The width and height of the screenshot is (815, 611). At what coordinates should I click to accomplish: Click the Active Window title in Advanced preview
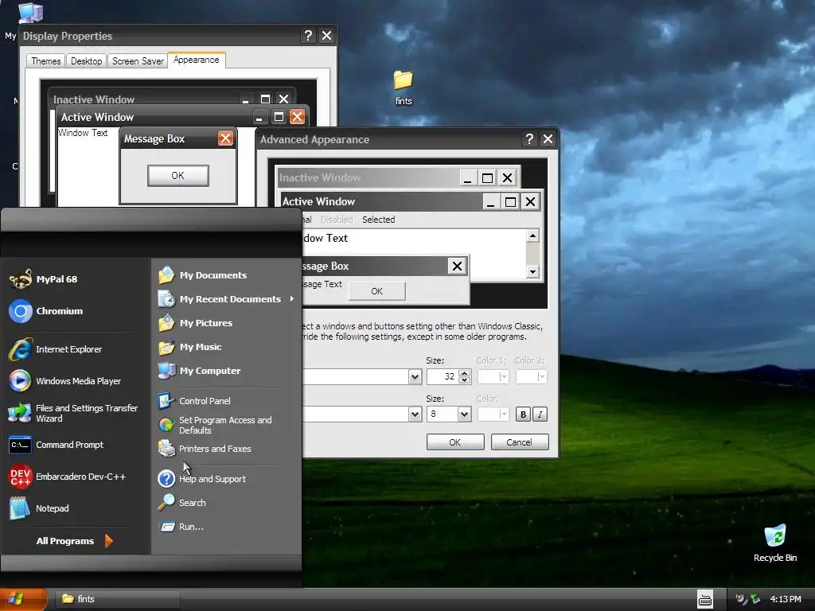(318, 201)
